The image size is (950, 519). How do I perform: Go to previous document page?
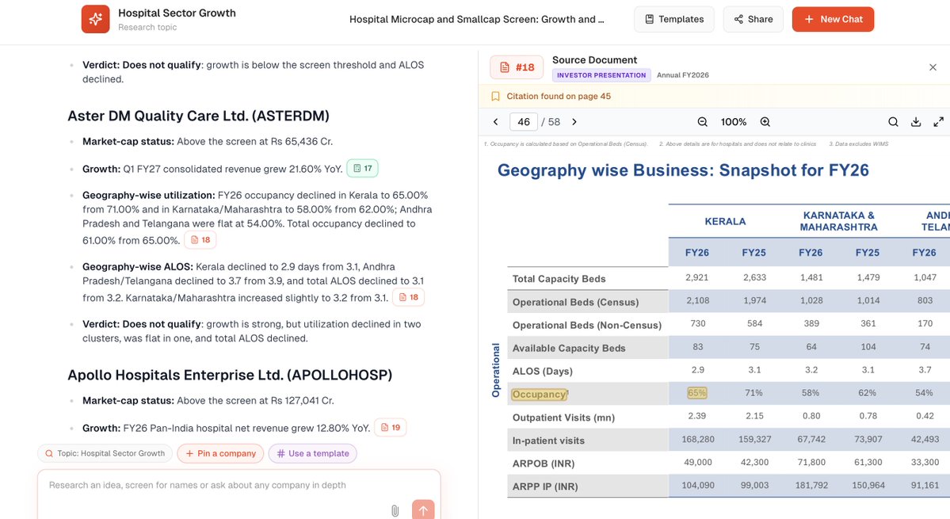495,122
